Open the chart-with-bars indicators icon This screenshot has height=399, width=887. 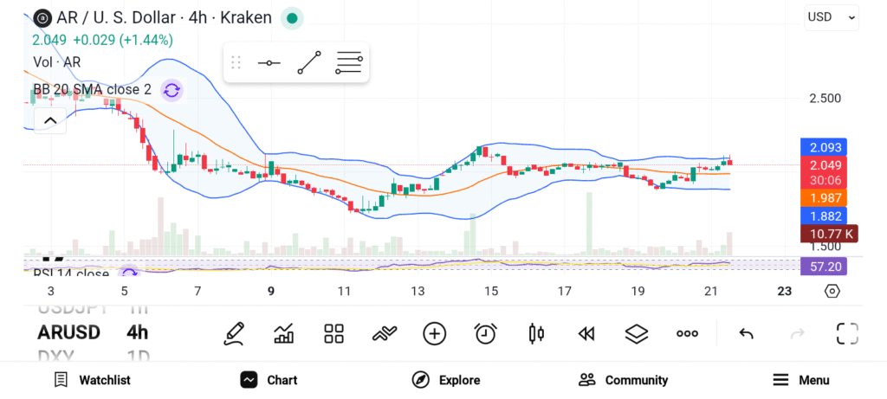pos(284,333)
